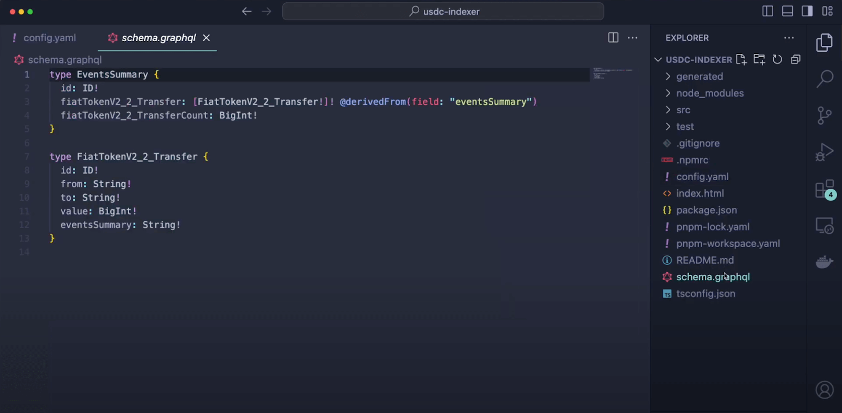This screenshot has height=413, width=842.
Task: Click the back navigation arrow
Action: [x=247, y=11]
